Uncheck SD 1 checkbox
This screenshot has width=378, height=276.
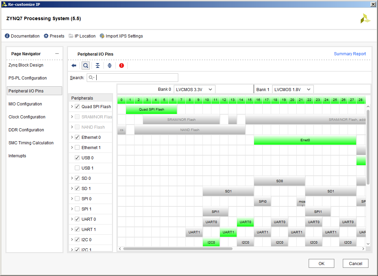tap(77, 188)
